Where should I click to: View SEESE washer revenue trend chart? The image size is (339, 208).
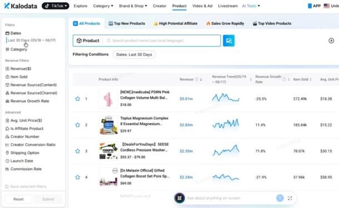point(226,150)
